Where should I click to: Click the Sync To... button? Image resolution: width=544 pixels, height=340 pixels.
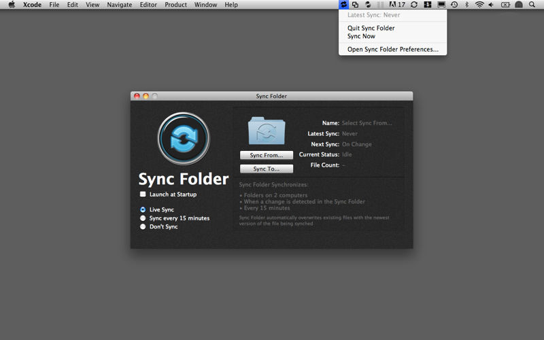click(x=267, y=169)
